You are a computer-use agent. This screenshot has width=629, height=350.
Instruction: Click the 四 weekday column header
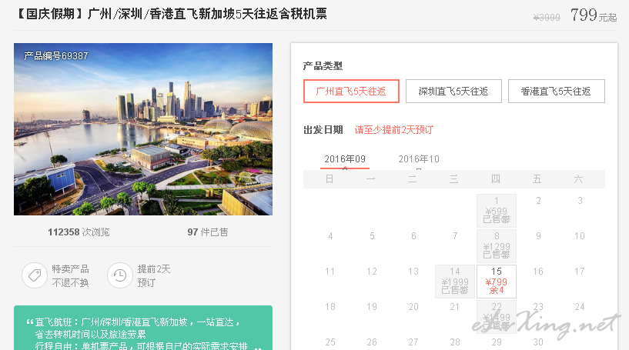pos(496,178)
